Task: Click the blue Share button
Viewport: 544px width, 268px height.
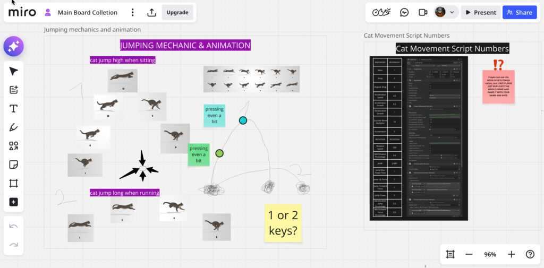Action: [519, 12]
